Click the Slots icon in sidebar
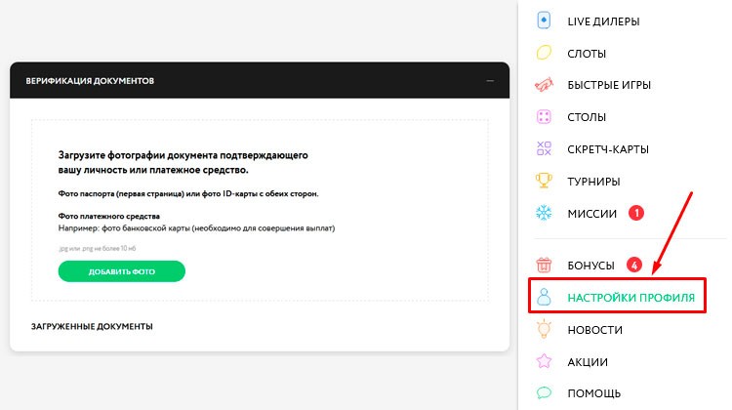The height and width of the screenshot is (410, 732). [545, 53]
